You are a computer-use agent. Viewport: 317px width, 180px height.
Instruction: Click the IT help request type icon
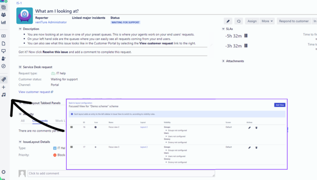click(53, 73)
